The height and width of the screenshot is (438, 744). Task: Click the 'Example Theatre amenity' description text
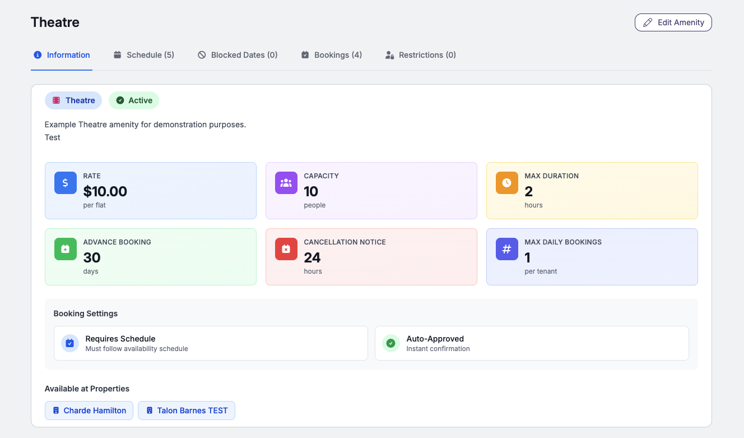145,125
